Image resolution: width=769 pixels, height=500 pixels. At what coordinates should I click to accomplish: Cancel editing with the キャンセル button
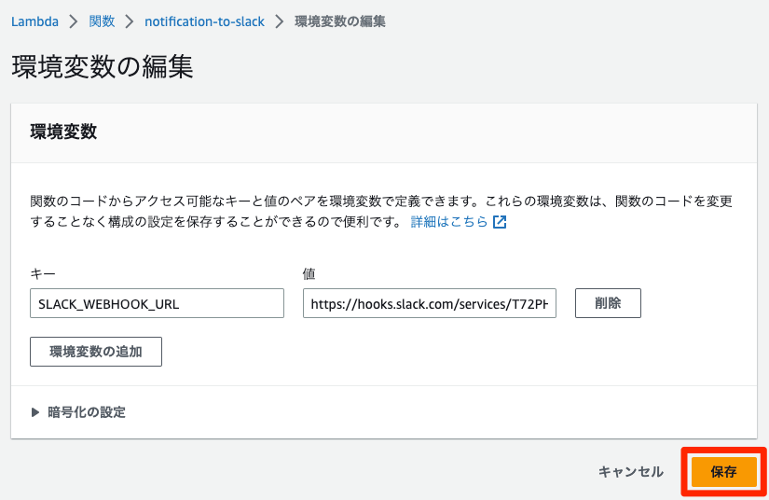[x=631, y=472]
